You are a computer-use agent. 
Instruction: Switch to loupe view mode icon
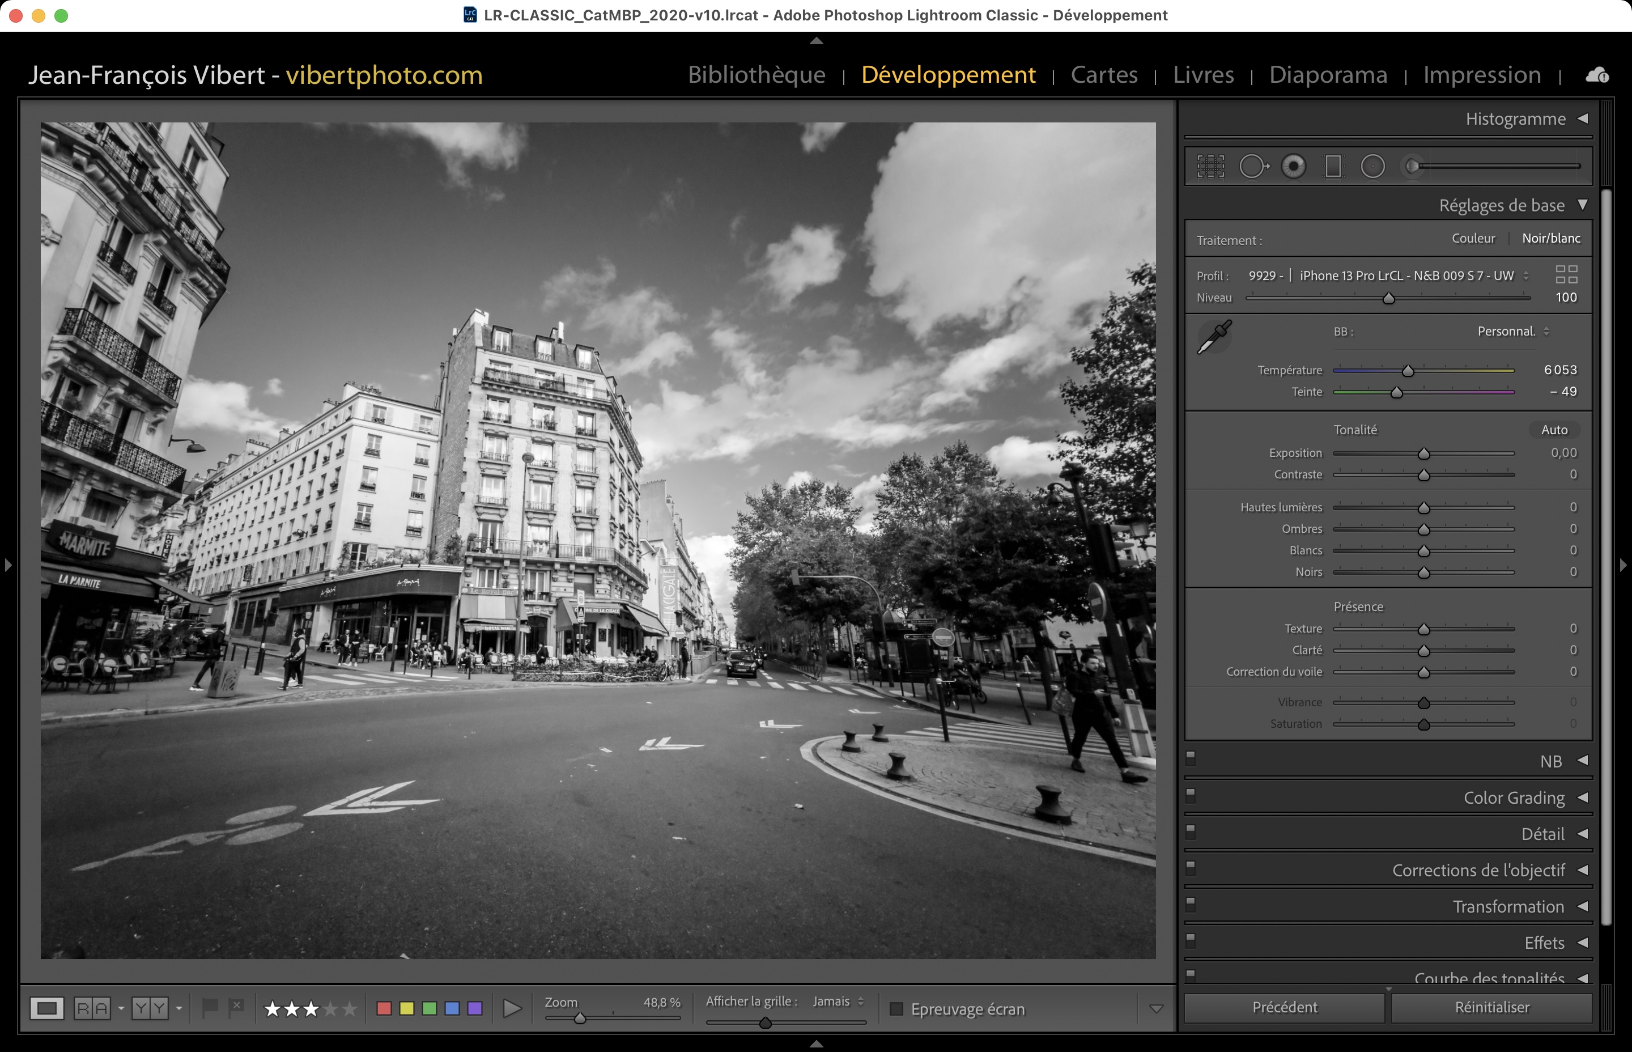(47, 1008)
